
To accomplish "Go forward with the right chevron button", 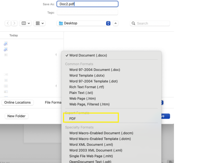I will [x=14, y=23].
